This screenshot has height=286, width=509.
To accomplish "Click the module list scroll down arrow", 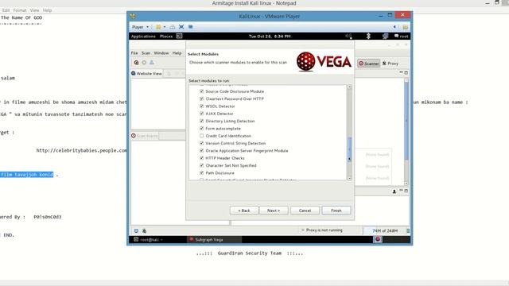I will (x=349, y=178).
